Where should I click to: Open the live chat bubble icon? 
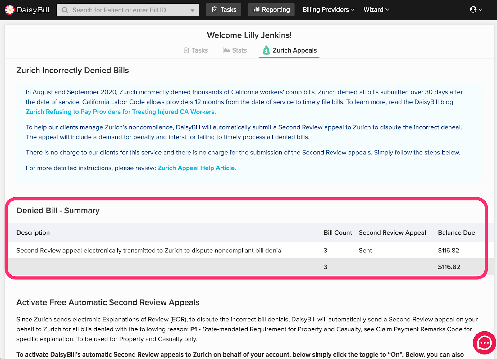tap(484, 343)
